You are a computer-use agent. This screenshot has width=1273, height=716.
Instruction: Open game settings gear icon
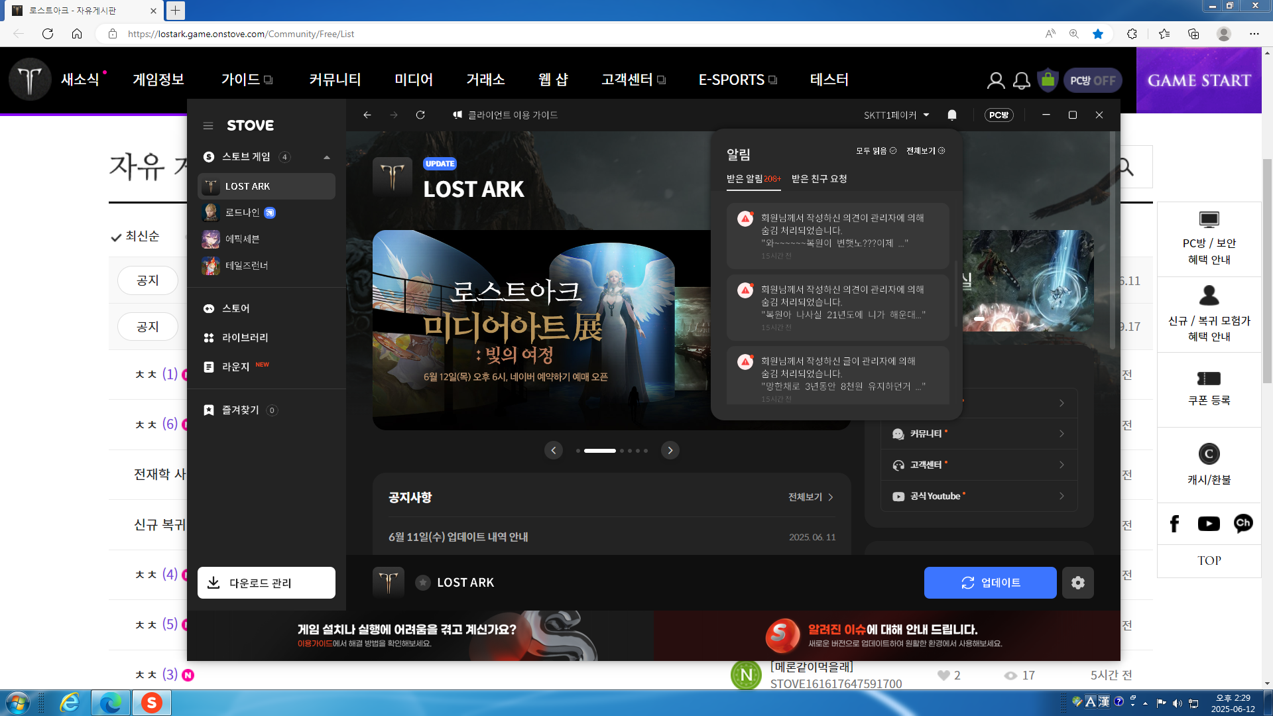(1077, 583)
